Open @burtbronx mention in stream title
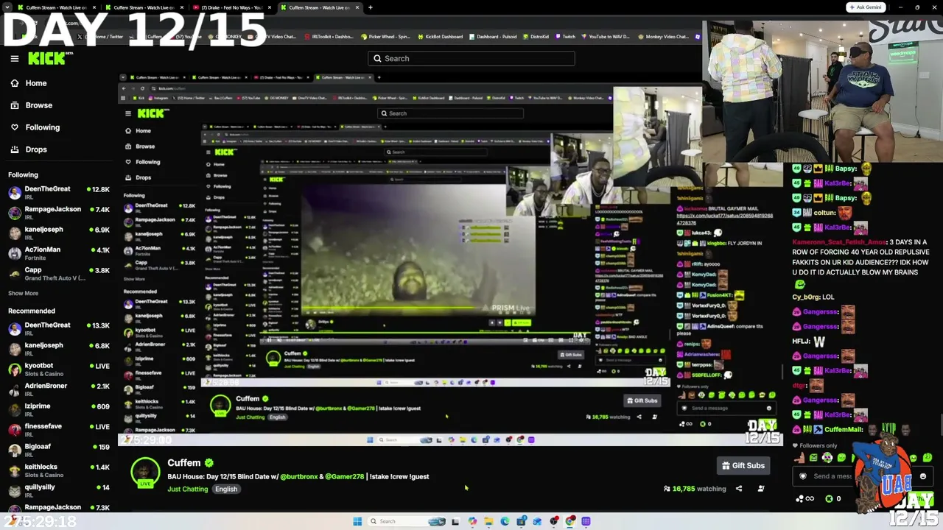This screenshot has height=530, width=943. pyautogui.click(x=298, y=476)
